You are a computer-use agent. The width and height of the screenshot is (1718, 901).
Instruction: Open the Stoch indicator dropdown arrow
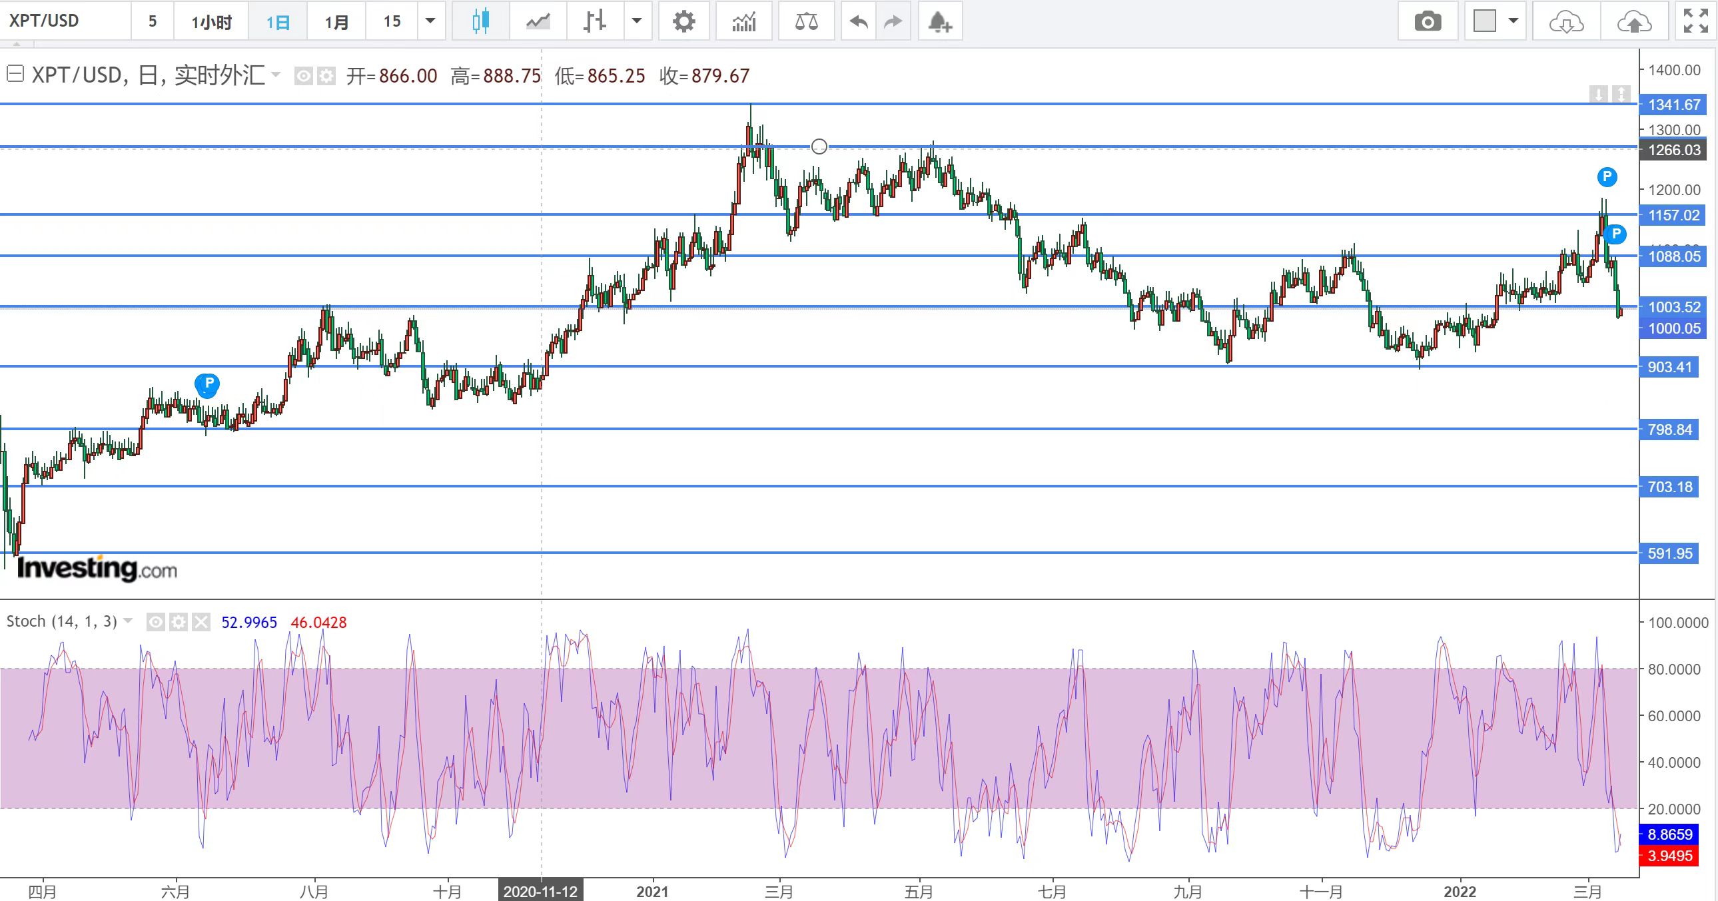coord(129,621)
